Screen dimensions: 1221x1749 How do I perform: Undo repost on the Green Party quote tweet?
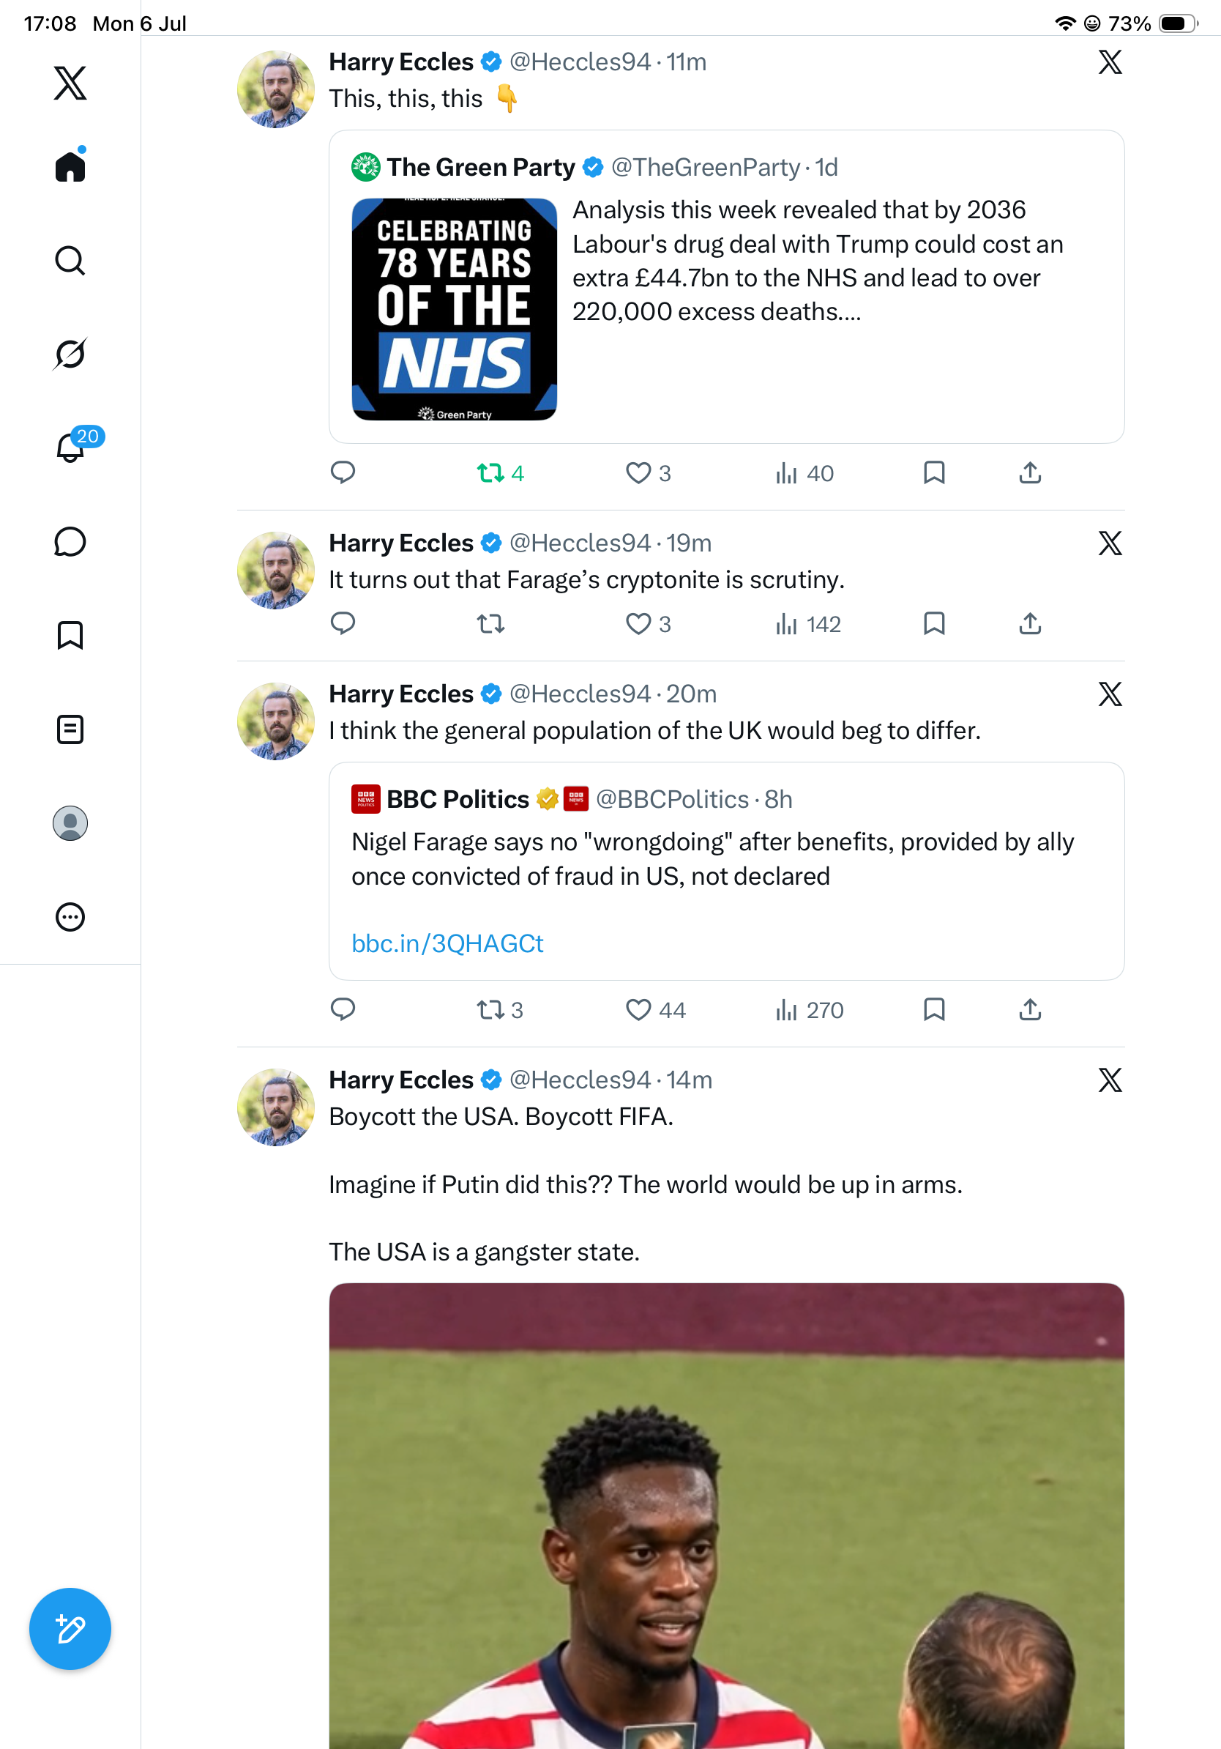pyautogui.click(x=500, y=473)
